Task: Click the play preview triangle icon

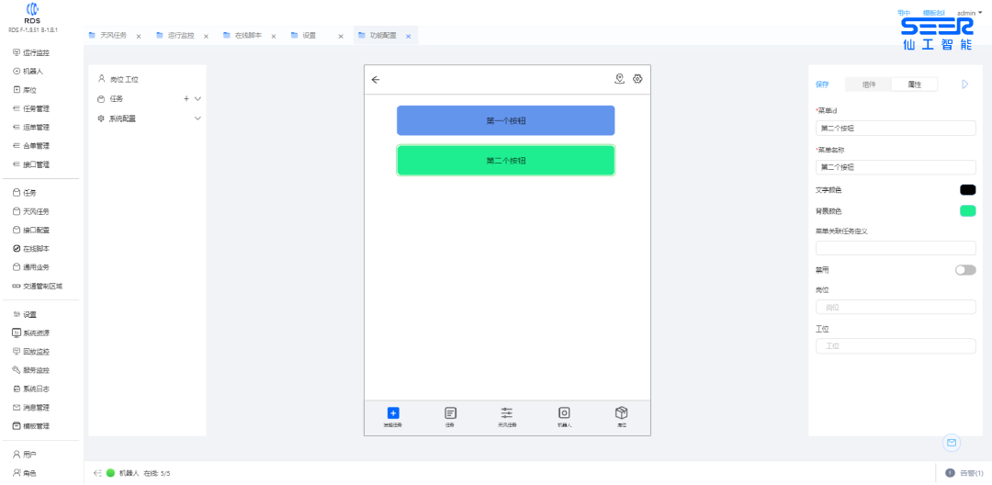Action: point(964,85)
